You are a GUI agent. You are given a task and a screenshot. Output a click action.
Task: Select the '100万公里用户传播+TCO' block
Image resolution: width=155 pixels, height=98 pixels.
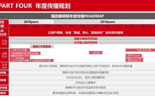(32, 60)
